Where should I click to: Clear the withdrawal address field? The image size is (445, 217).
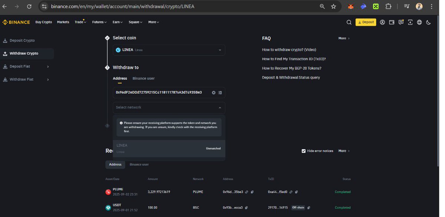(214, 92)
